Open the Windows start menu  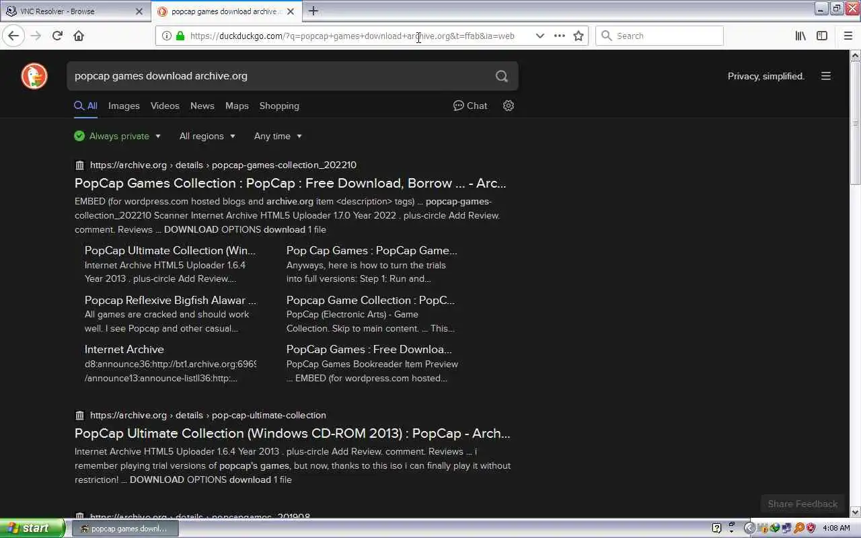32,528
